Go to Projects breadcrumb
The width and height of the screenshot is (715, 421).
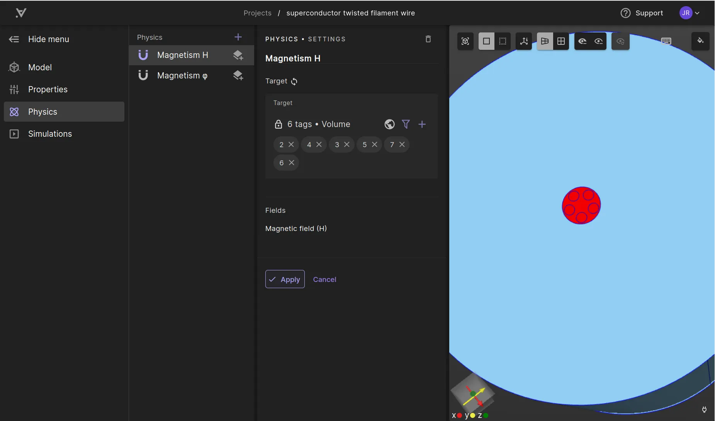coord(257,13)
